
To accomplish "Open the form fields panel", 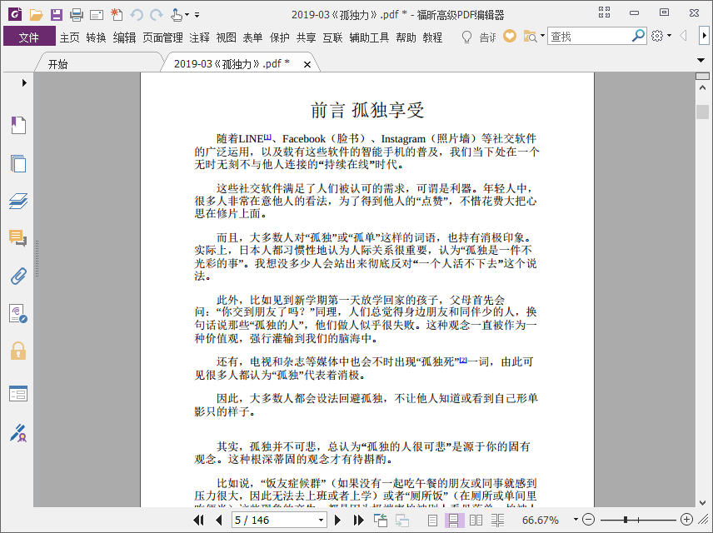I will tap(18, 393).
